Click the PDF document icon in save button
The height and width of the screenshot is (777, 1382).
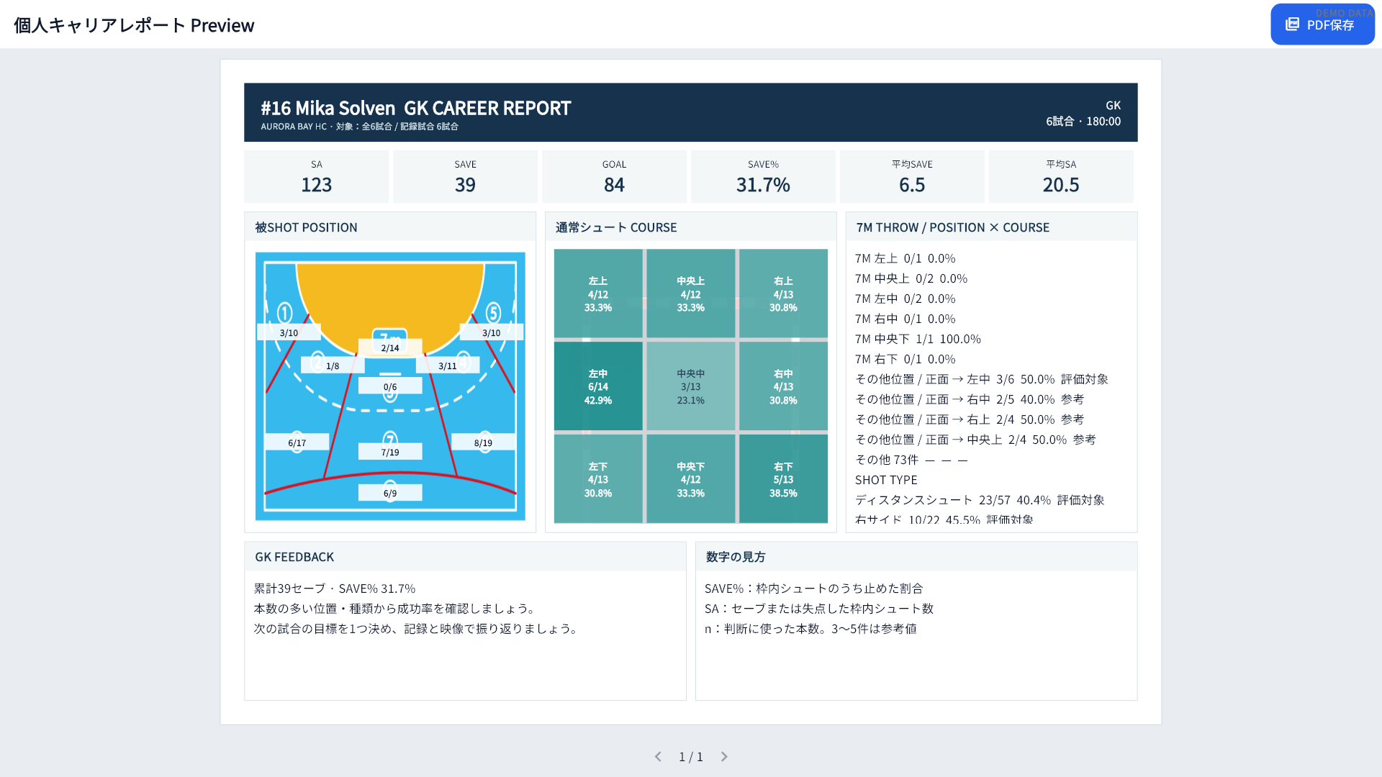pyautogui.click(x=1293, y=24)
